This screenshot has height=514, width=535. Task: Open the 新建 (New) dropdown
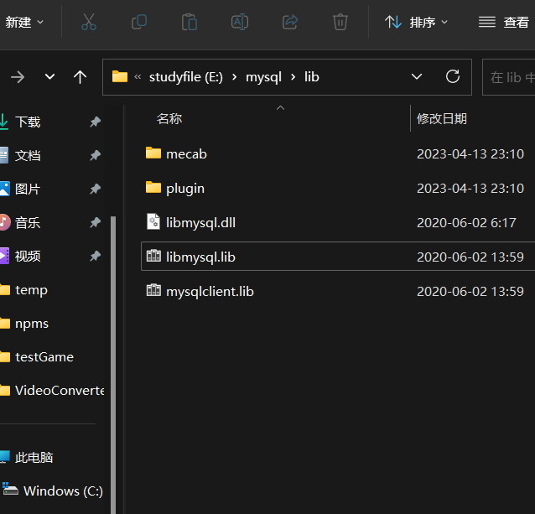click(24, 23)
